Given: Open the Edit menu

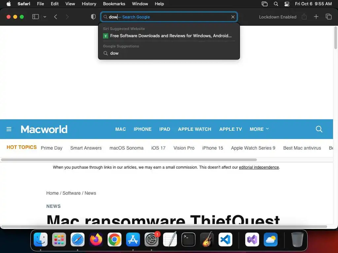Looking at the screenshot, I should tap(55, 4).
